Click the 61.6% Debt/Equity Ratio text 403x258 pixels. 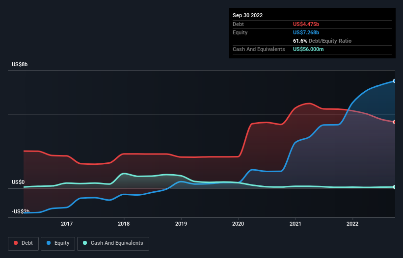pyautogui.click(x=322, y=41)
